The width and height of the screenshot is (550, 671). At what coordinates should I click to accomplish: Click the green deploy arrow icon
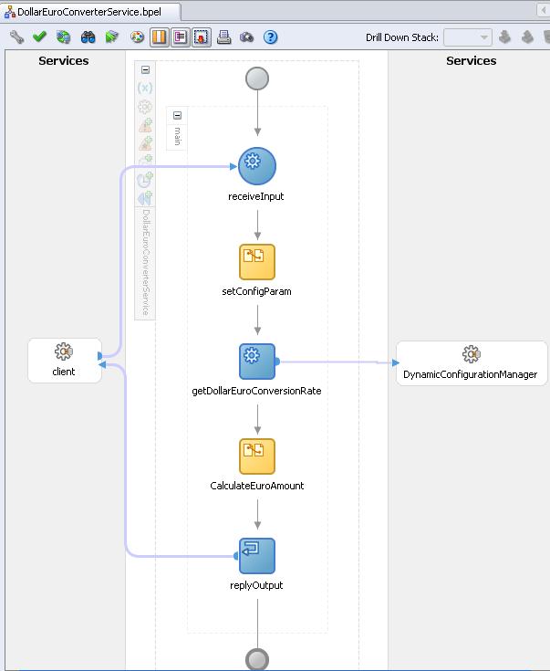pyautogui.click(x=111, y=37)
